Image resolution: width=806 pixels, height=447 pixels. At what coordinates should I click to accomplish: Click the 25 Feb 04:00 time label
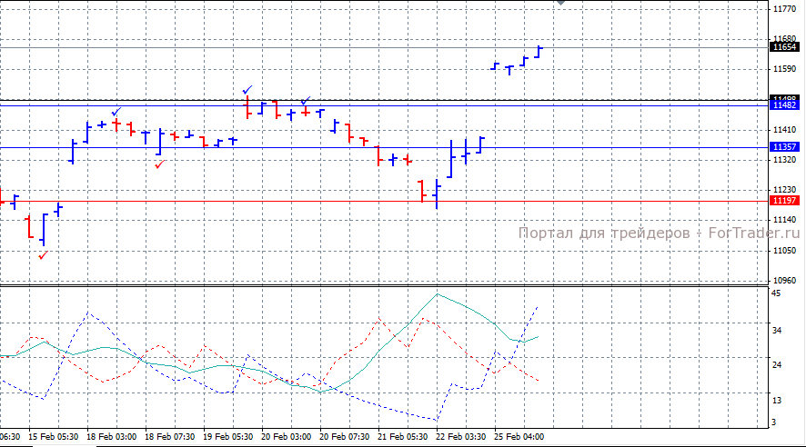point(519,437)
